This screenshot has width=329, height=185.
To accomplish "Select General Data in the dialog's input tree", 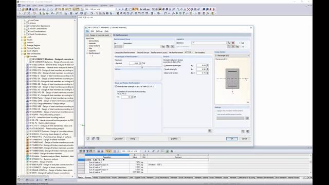I will [x=94, y=41].
